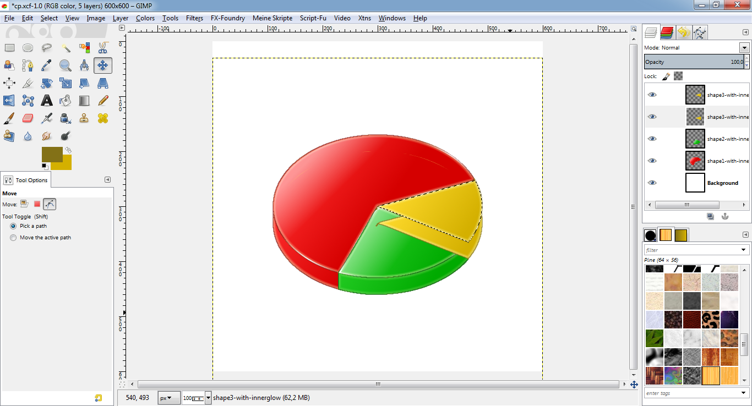Select the Perspective Clone tool
This screenshot has height=406, width=752.
[x=9, y=135]
